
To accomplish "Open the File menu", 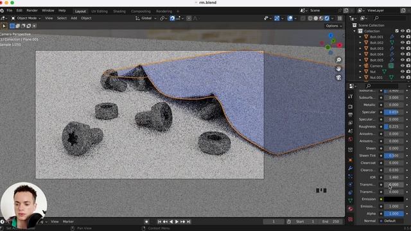I will (x=10, y=10).
